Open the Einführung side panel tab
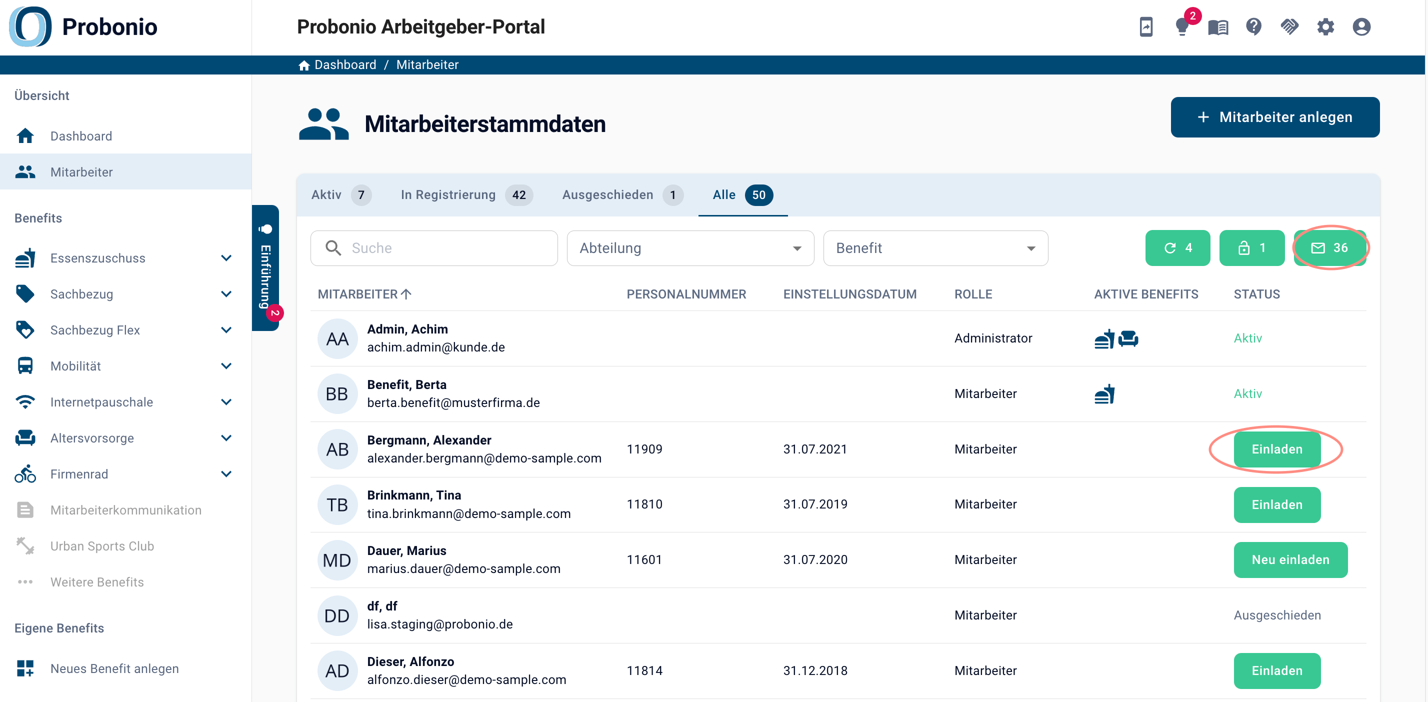The width and height of the screenshot is (1428, 702). click(x=265, y=268)
